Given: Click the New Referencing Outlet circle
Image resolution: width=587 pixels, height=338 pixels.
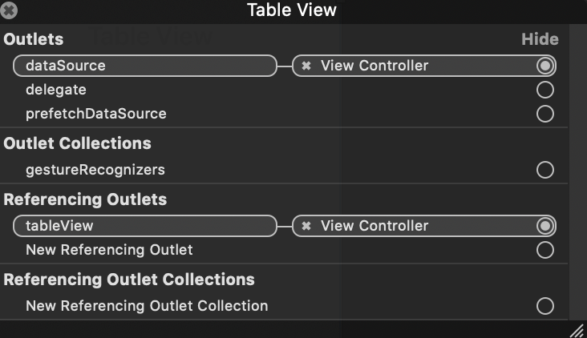Looking at the screenshot, I should pos(545,250).
